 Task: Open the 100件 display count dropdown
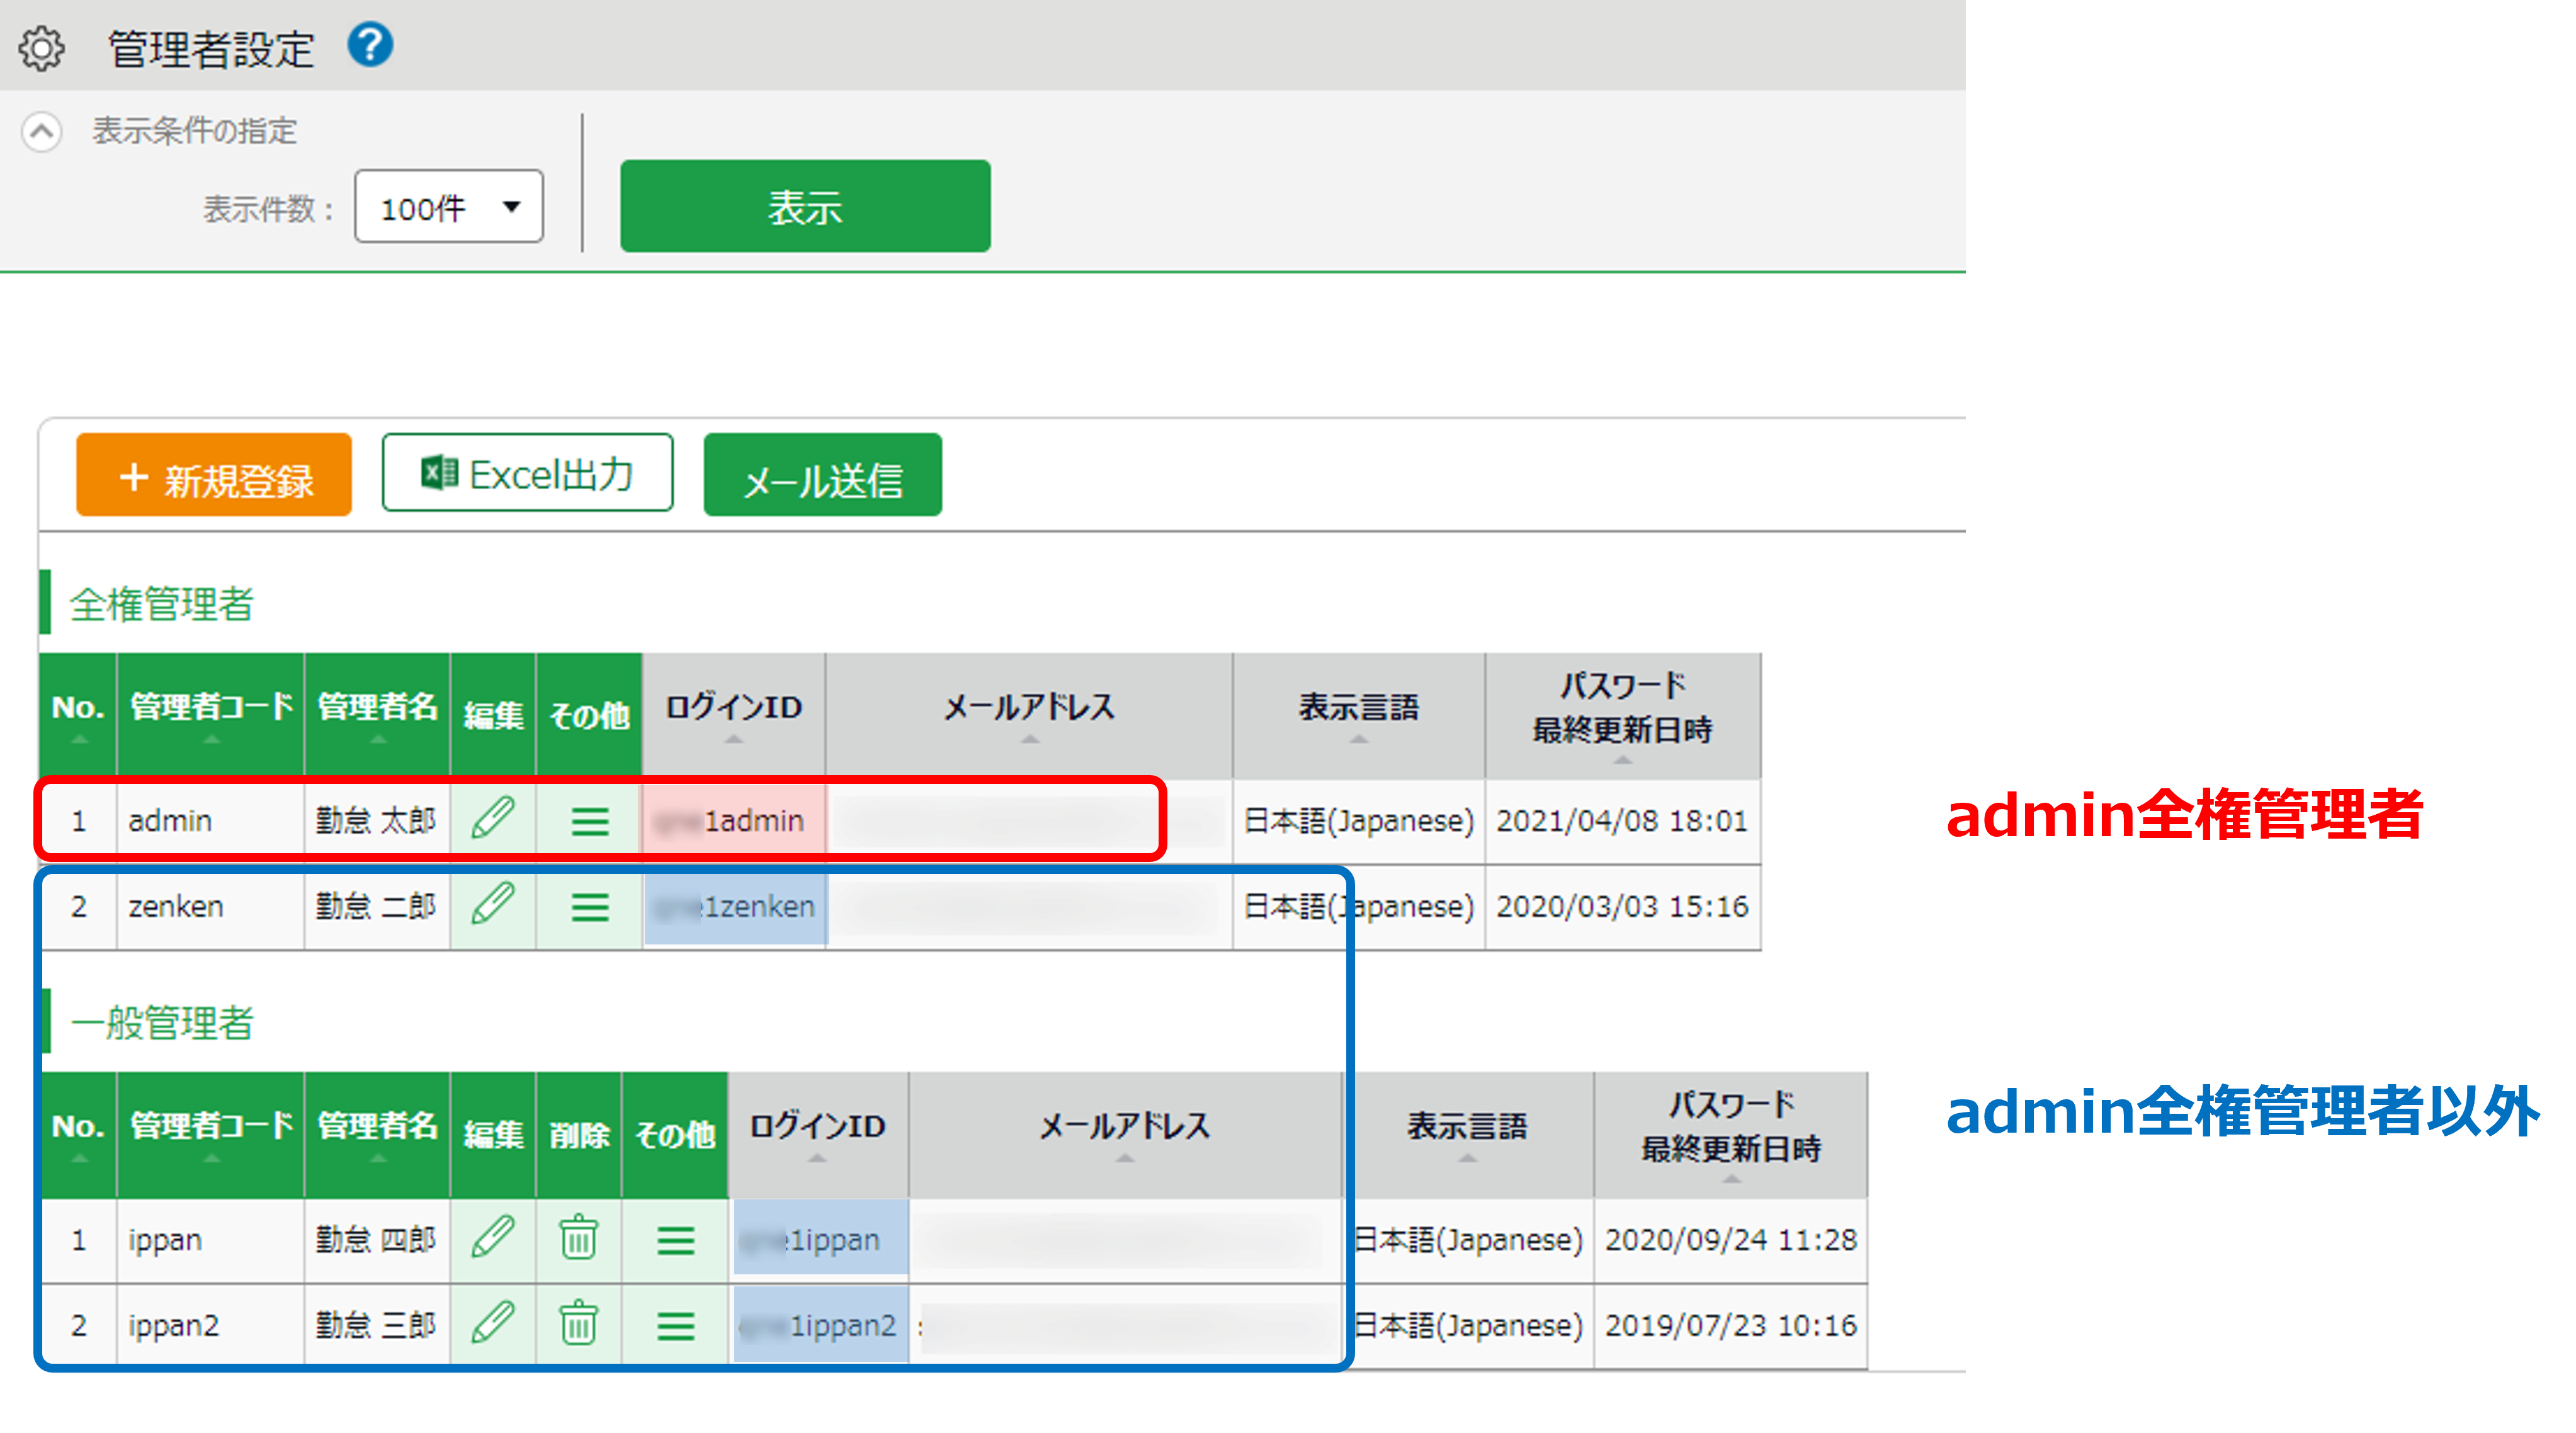coord(449,207)
